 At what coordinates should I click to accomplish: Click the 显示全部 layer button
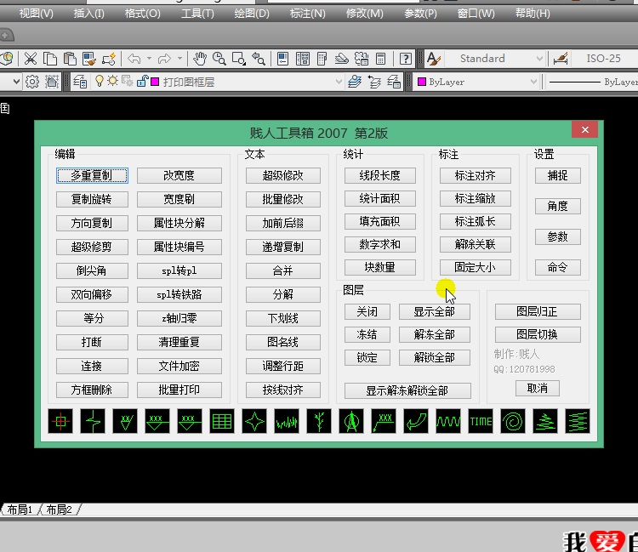tap(435, 312)
